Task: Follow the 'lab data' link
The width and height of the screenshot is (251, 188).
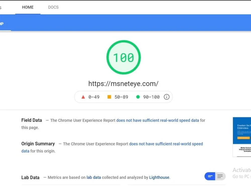Action: pos(94,177)
